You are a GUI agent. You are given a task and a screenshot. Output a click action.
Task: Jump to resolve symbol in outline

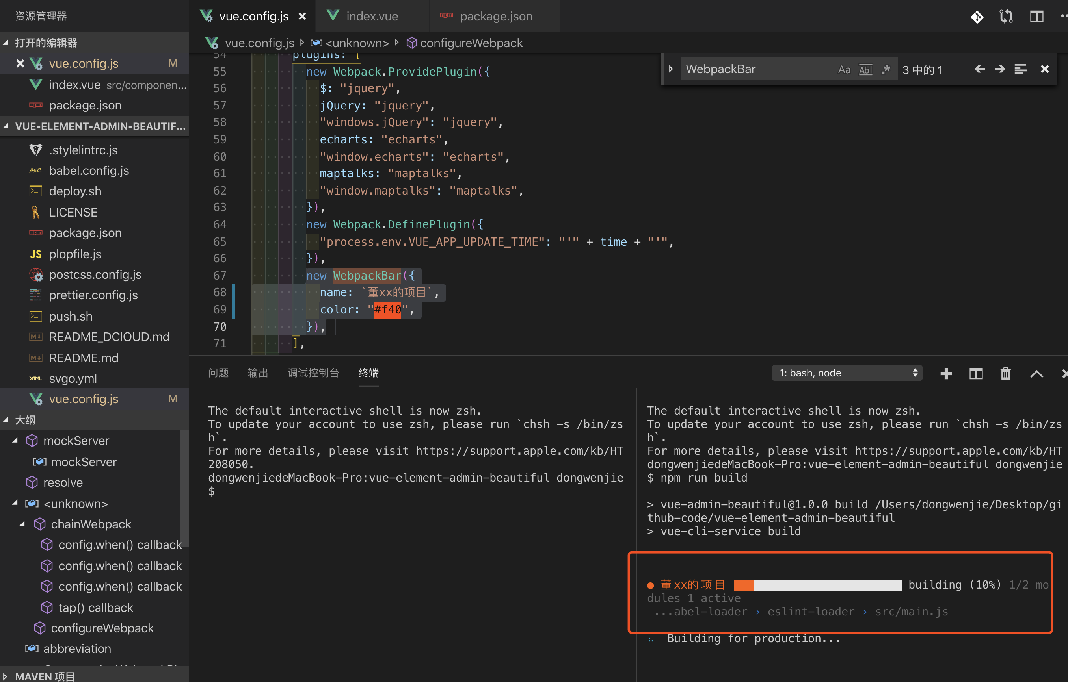[63, 482]
